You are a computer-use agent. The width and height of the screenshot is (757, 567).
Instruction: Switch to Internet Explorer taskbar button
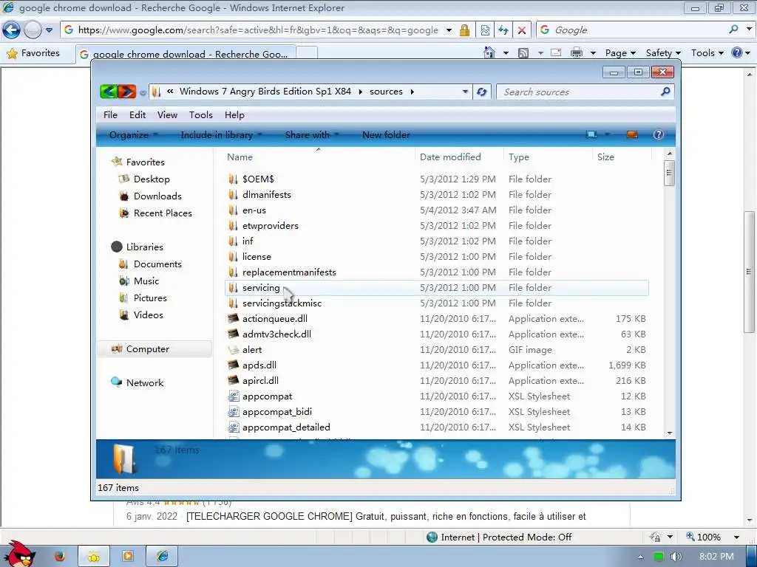[x=162, y=557]
